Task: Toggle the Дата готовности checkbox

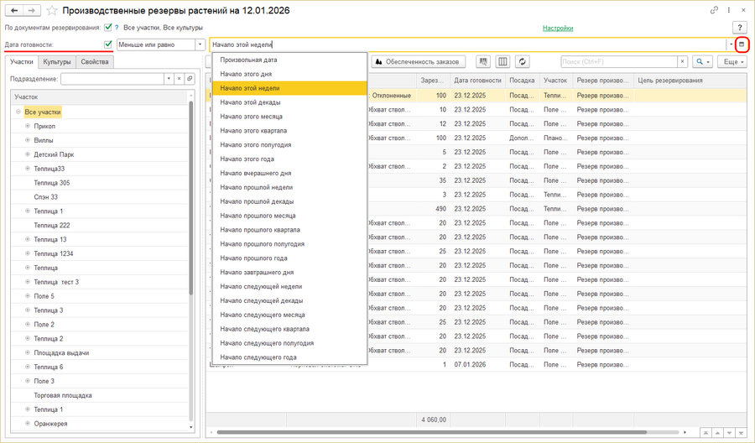Action: pos(107,44)
